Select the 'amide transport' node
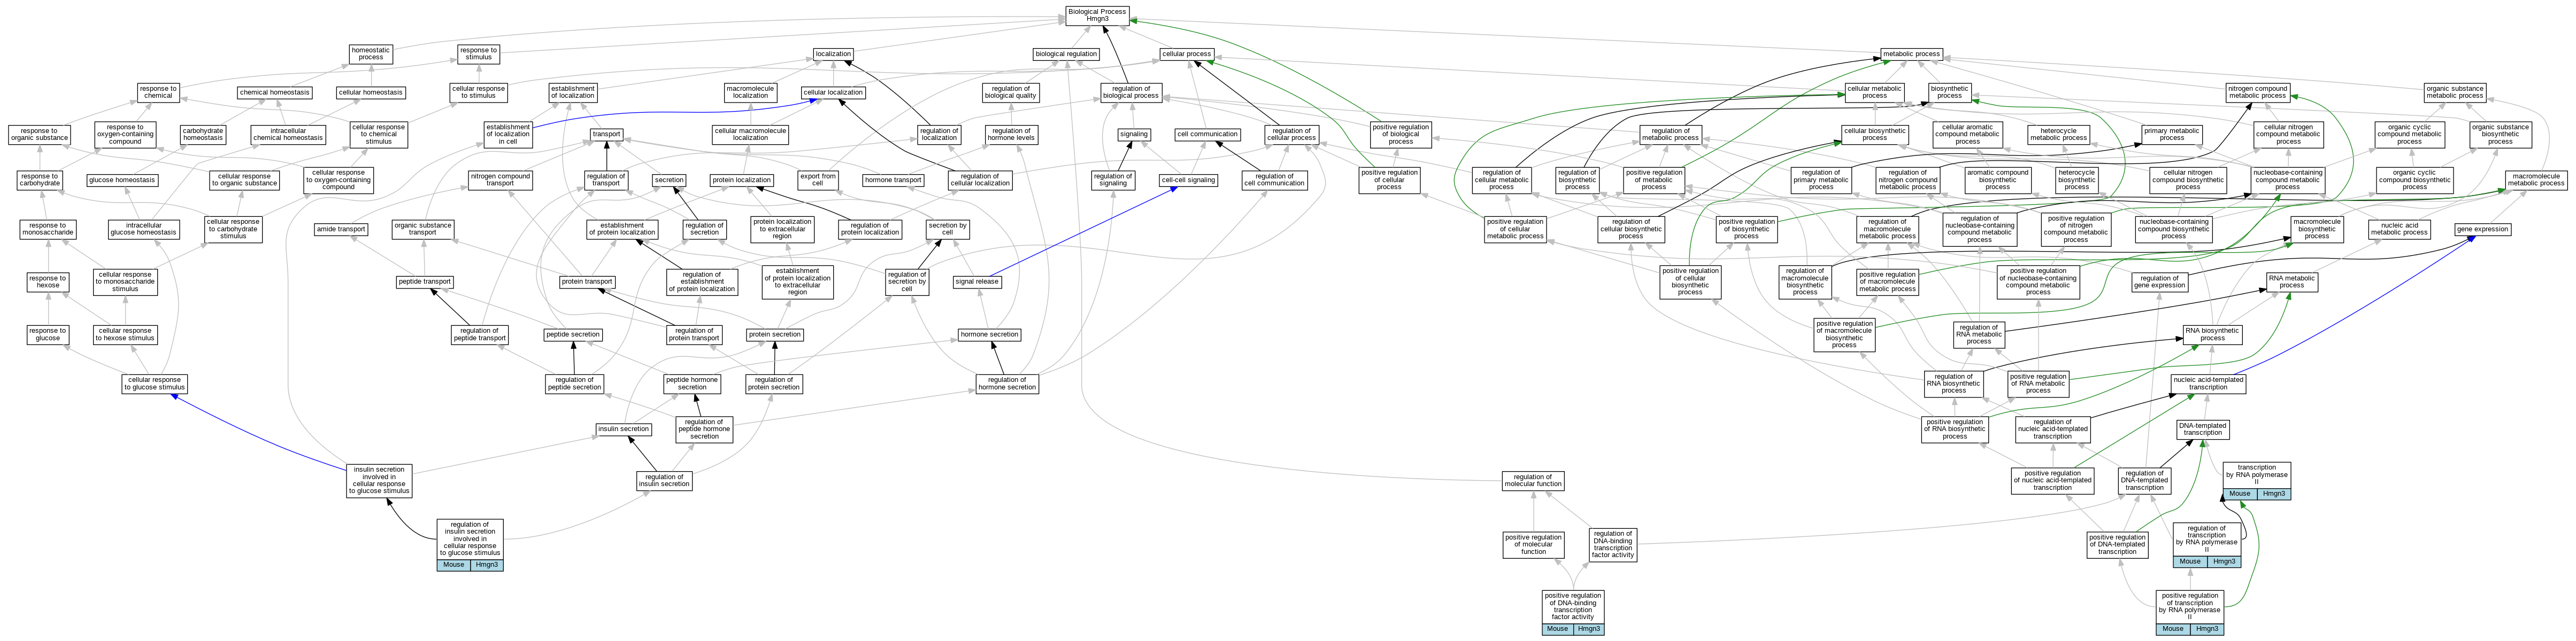Screen dimensions: 2576x641 pos(341,229)
